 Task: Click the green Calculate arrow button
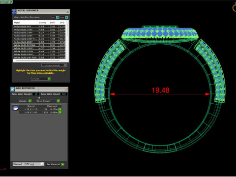pyautogui.click(x=49, y=79)
